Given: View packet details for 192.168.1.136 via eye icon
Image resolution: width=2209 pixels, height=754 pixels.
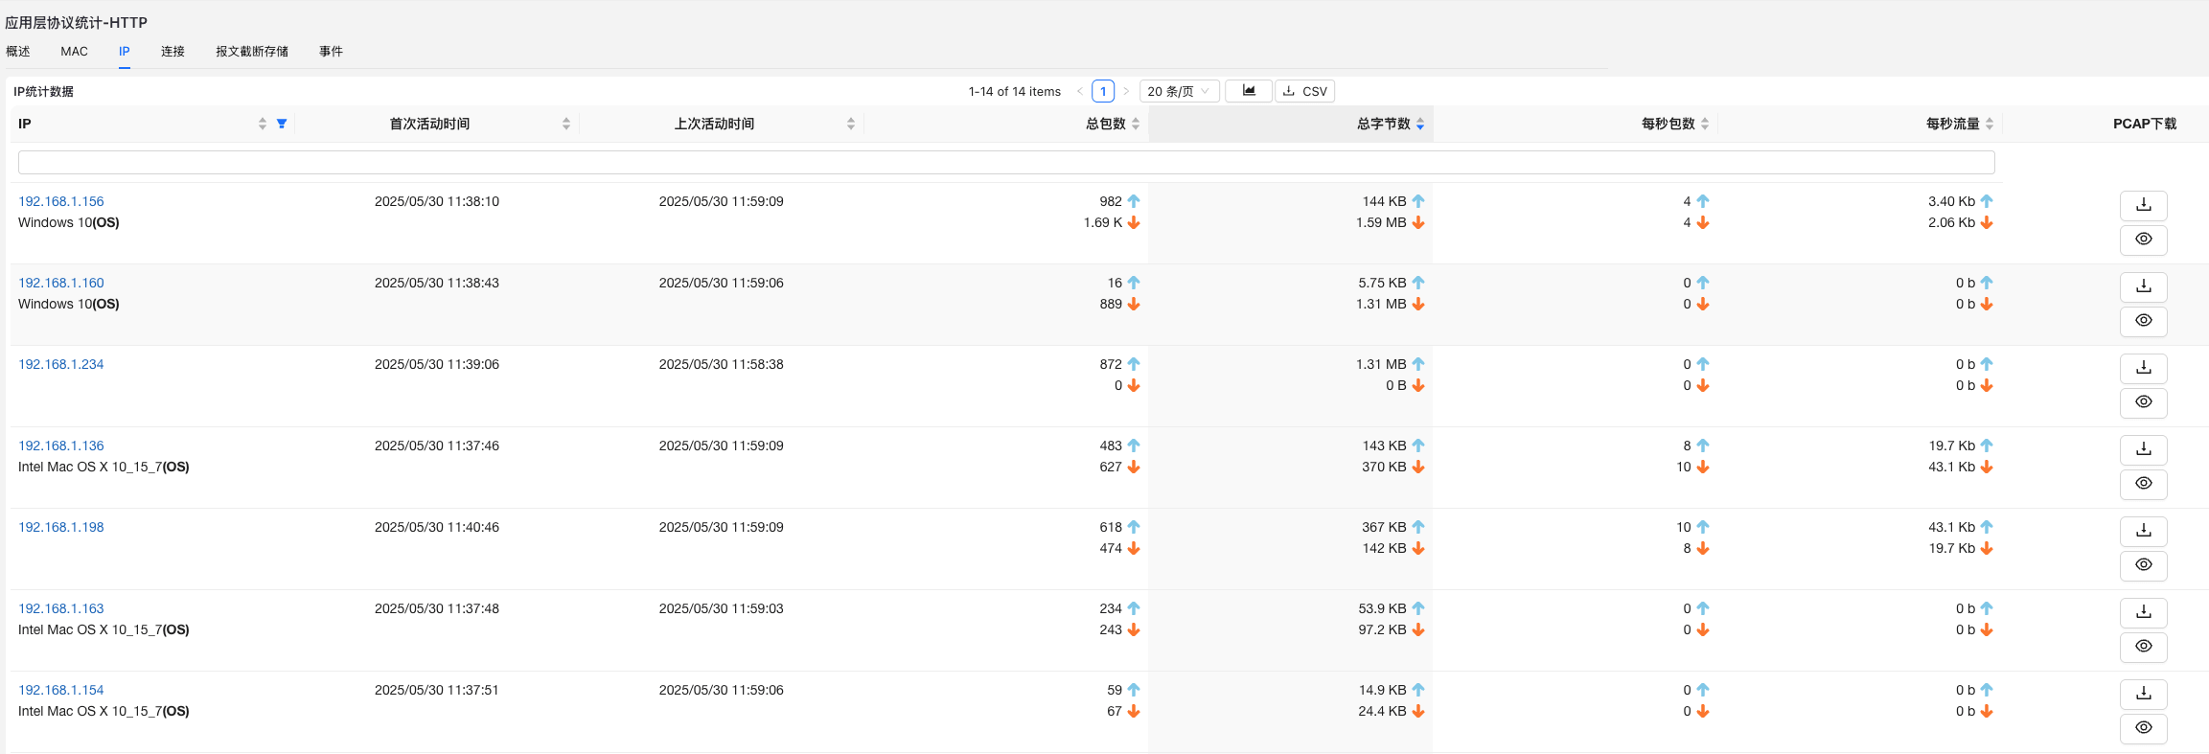Looking at the screenshot, I should pyautogui.click(x=2143, y=484).
